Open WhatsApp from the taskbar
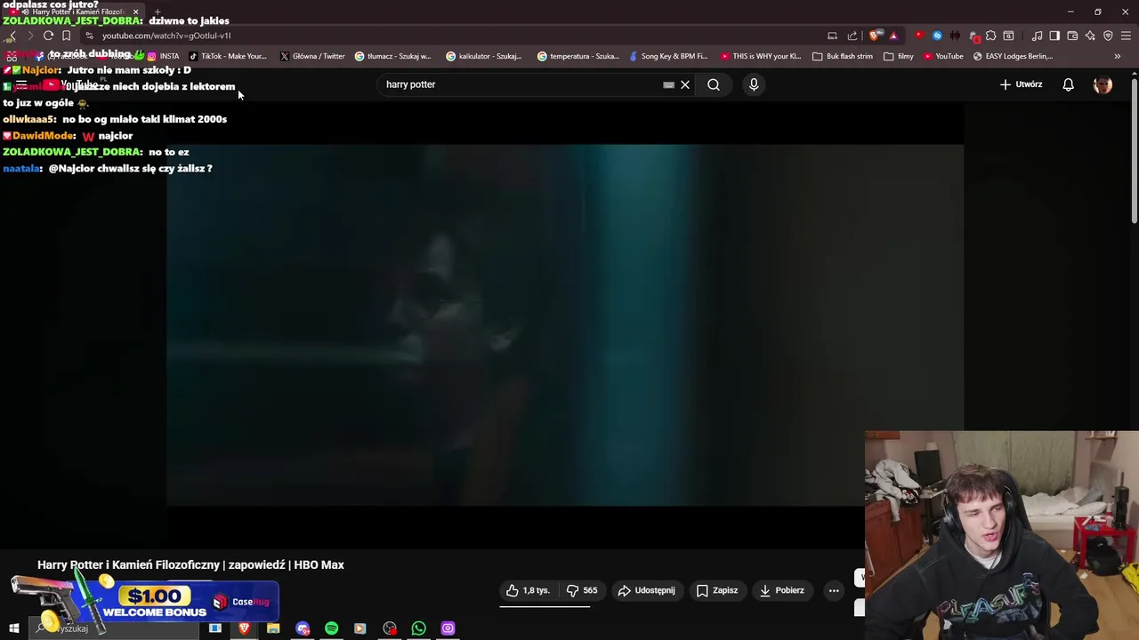 coord(418,628)
